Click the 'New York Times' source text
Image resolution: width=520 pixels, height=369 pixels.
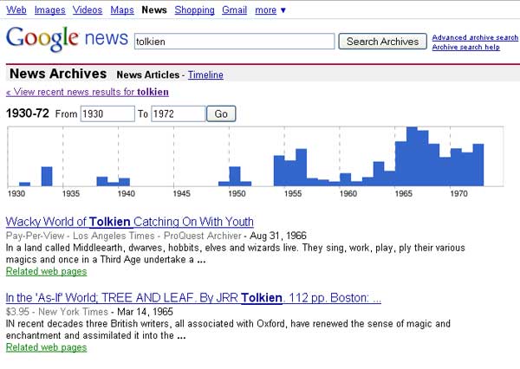tap(74, 312)
